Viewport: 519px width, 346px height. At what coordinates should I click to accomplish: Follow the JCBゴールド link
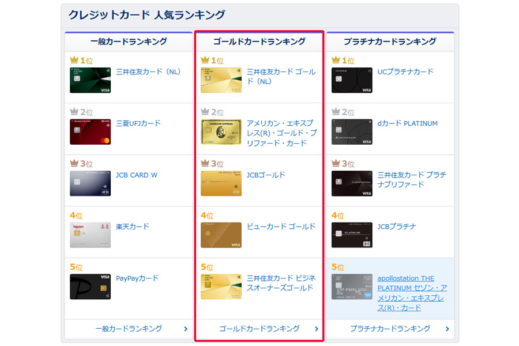click(266, 175)
